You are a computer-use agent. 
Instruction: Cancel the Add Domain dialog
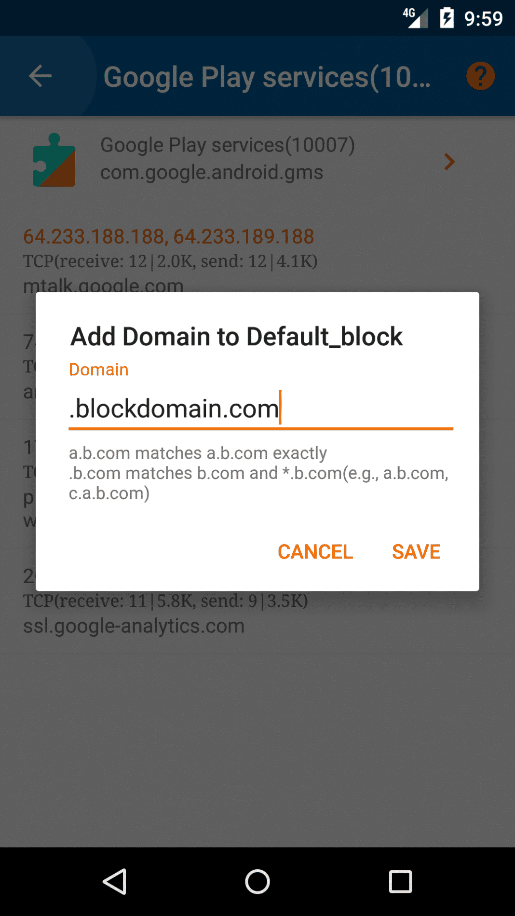coord(314,551)
